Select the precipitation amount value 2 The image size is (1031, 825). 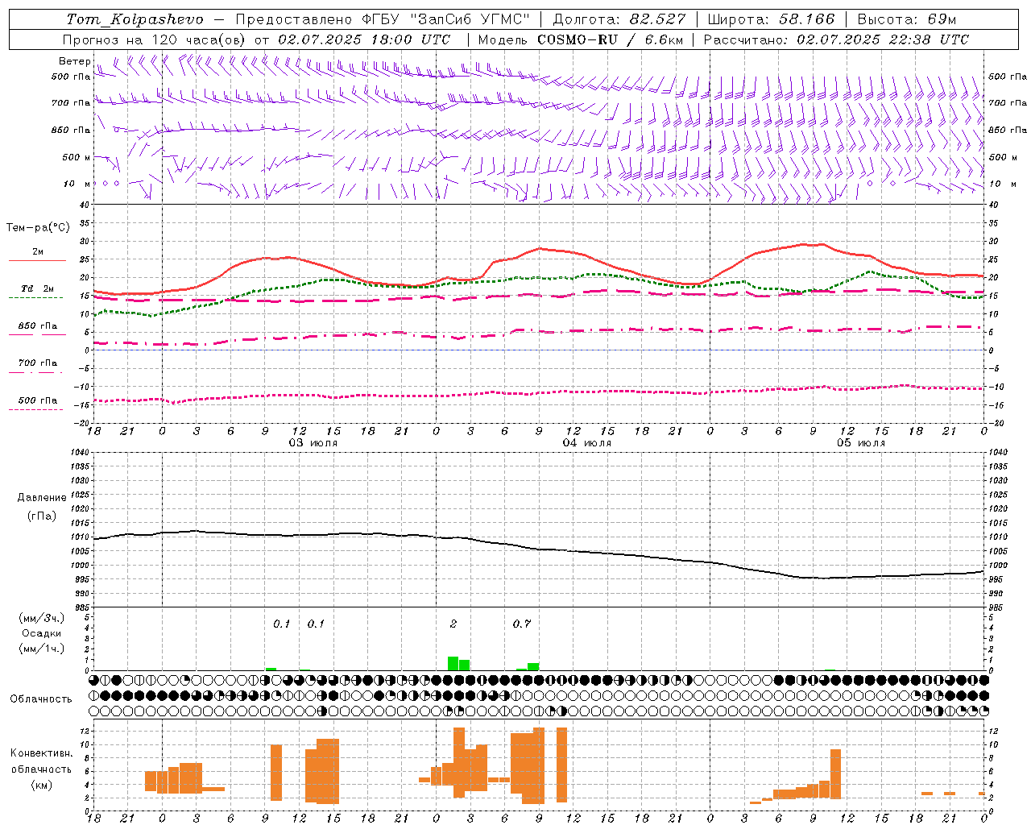[x=453, y=624]
